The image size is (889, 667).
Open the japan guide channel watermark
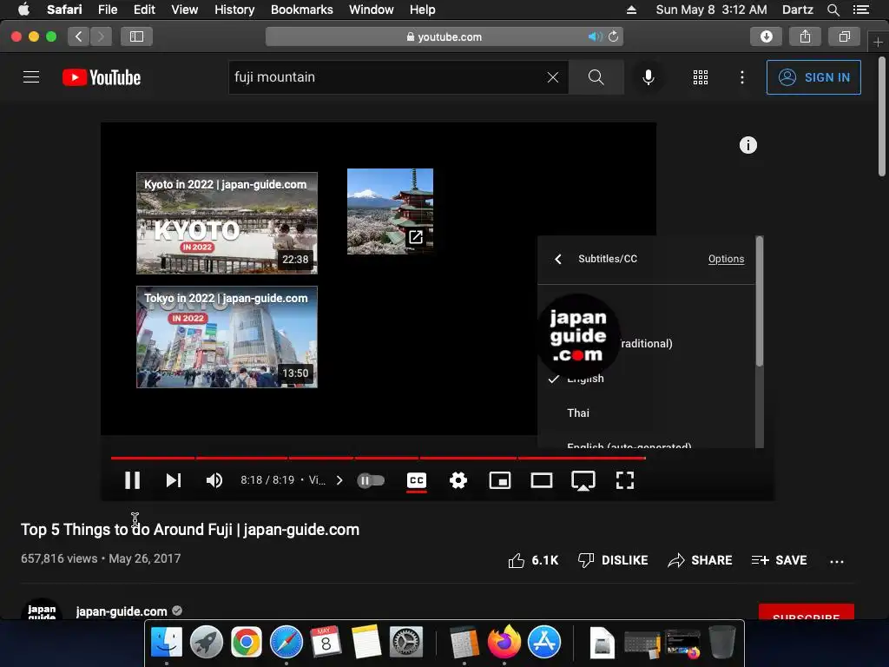pos(577,336)
